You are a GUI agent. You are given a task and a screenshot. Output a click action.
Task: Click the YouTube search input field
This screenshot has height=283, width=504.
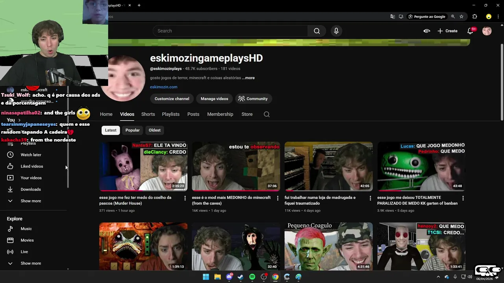pyautogui.click(x=230, y=31)
